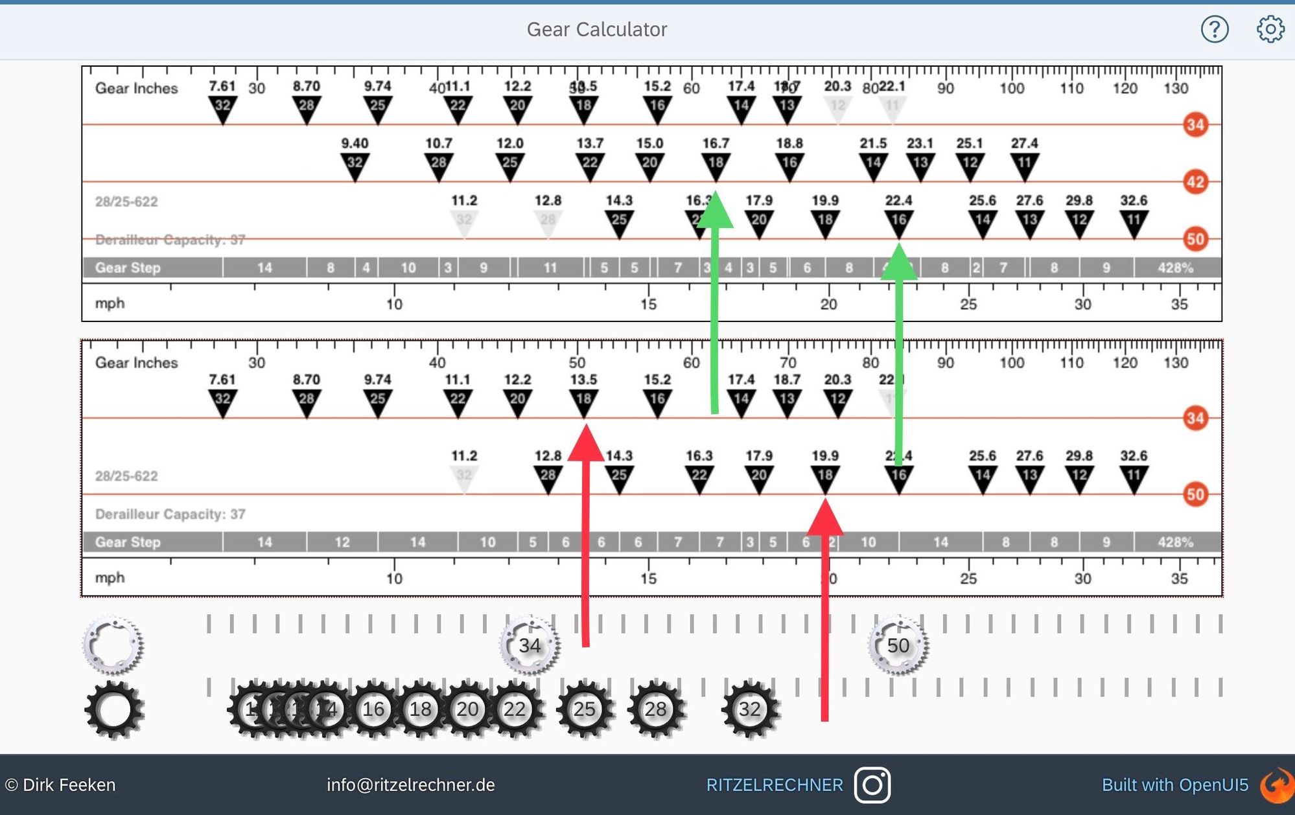Screen dimensions: 1295x815
Task: Select the 34-tooth chainring icon
Action: [x=530, y=645]
